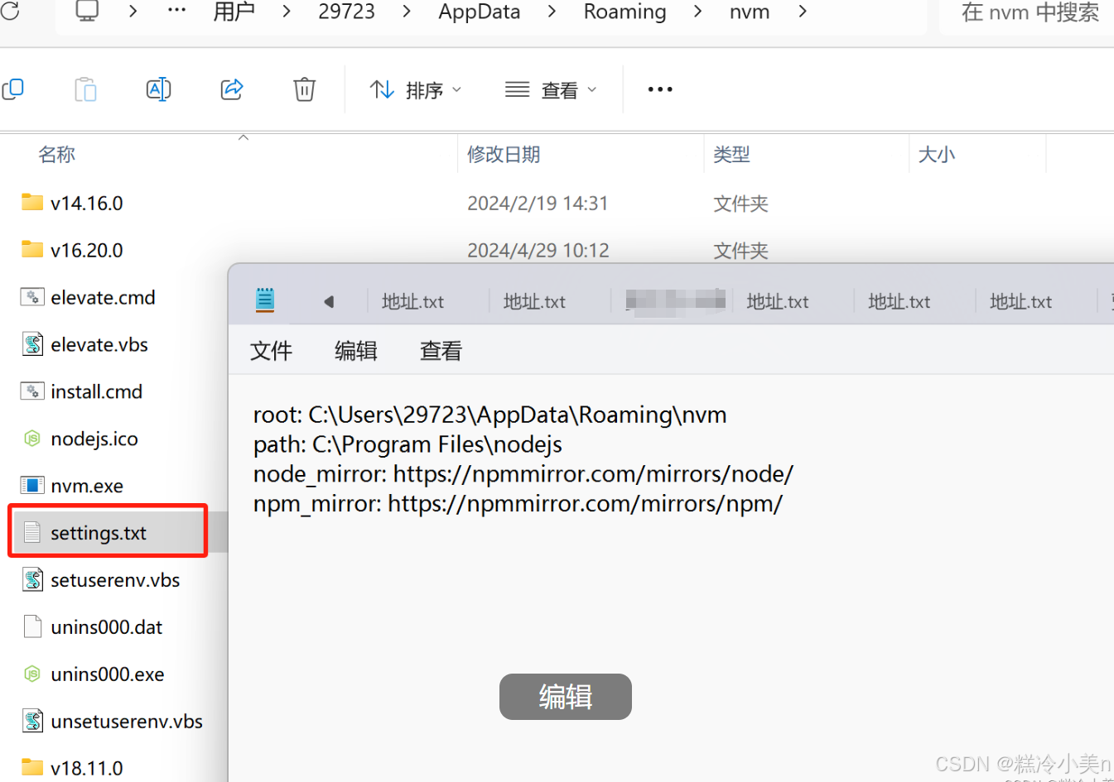Click the rename icon in the toolbar
This screenshot has width=1114, height=782.
point(157,89)
